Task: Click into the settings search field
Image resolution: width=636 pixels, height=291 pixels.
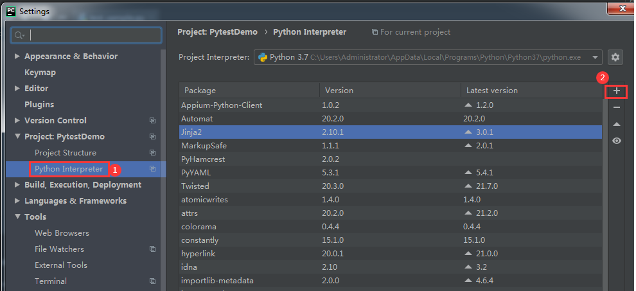Action: [x=86, y=35]
